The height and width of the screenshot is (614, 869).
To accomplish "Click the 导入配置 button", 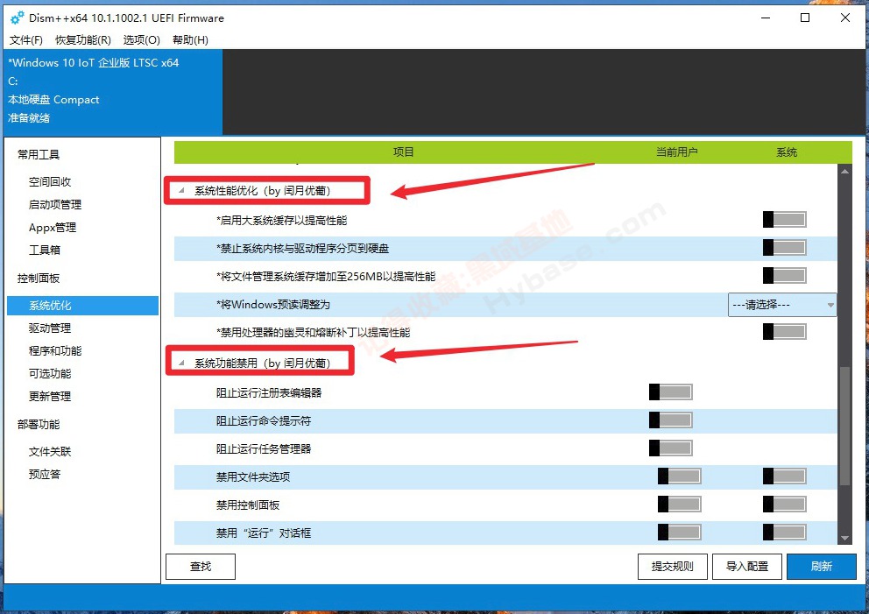I will 747,567.
